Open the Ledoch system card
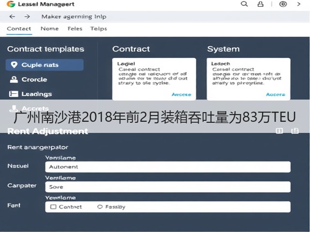The height and width of the screenshot is (232, 310). (x=248, y=79)
